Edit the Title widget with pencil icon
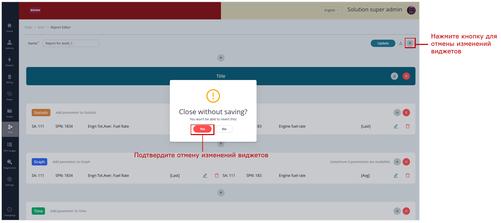Viewport: 501px width, 223px height. [394, 76]
